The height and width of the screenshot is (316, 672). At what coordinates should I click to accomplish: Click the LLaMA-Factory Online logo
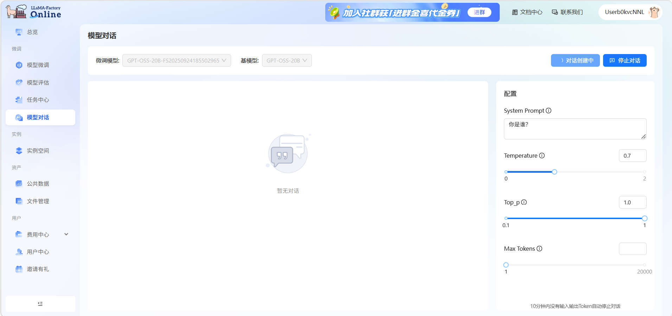(34, 12)
